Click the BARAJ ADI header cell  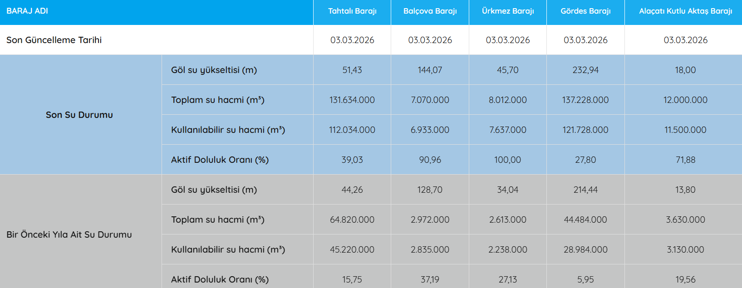click(x=27, y=11)
